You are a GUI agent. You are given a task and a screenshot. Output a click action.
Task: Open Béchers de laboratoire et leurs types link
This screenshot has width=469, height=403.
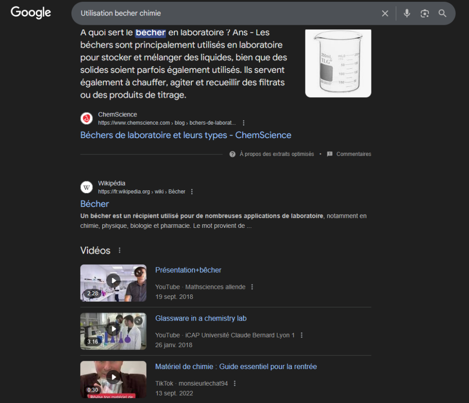point(185,135)
